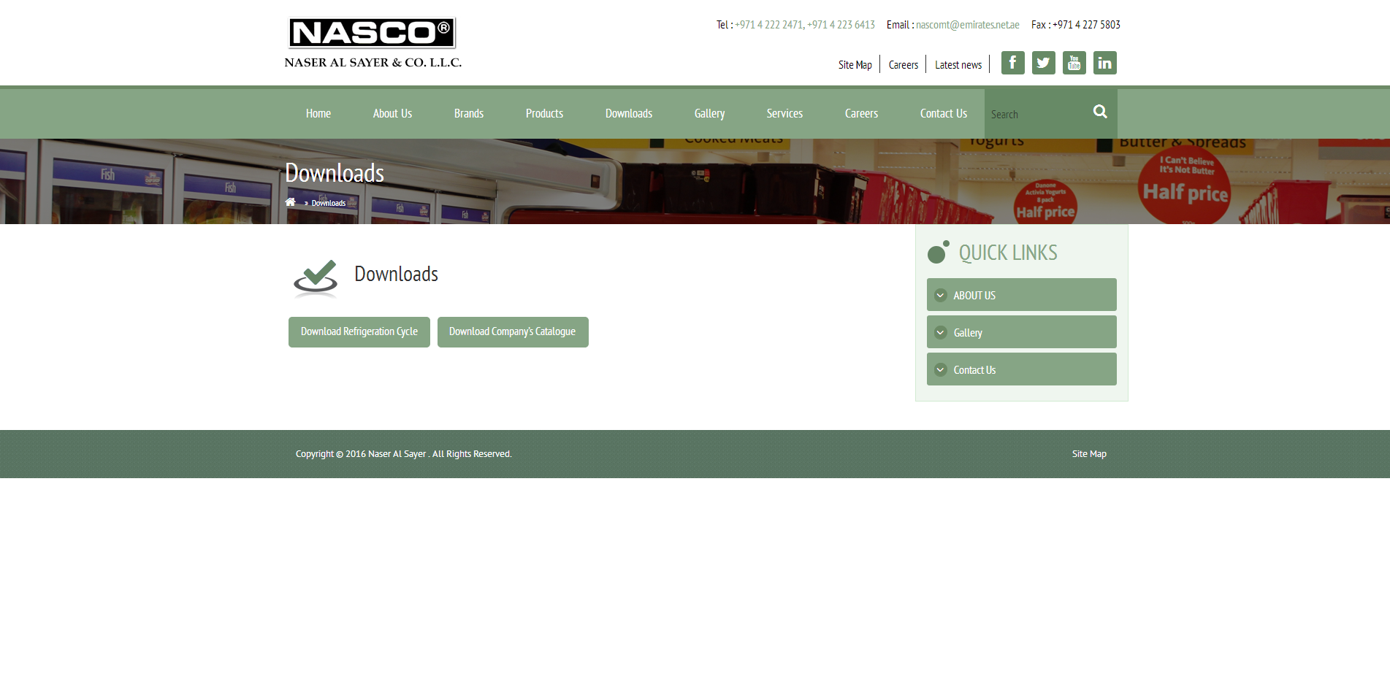Open the Latest news header link
Image resolution: width=1390 pixels, height=695 pixels.
pos(958,65)
